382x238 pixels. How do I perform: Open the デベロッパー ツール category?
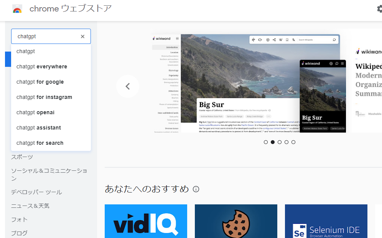pos(36,192)
